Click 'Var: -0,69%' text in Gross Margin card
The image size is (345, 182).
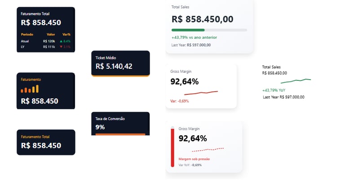point(180,101)
